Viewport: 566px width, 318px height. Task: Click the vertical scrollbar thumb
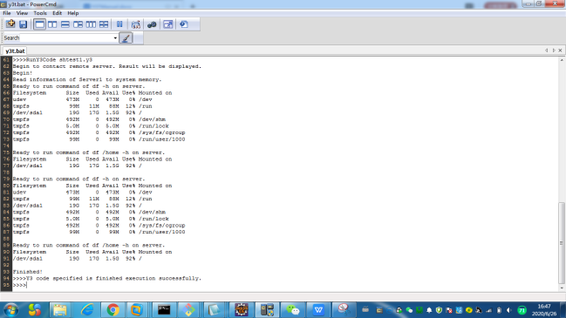(x=562, y=243)
